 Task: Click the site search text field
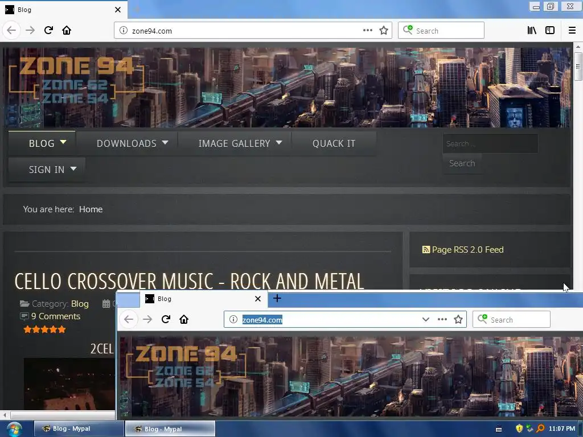coord(490,143)
